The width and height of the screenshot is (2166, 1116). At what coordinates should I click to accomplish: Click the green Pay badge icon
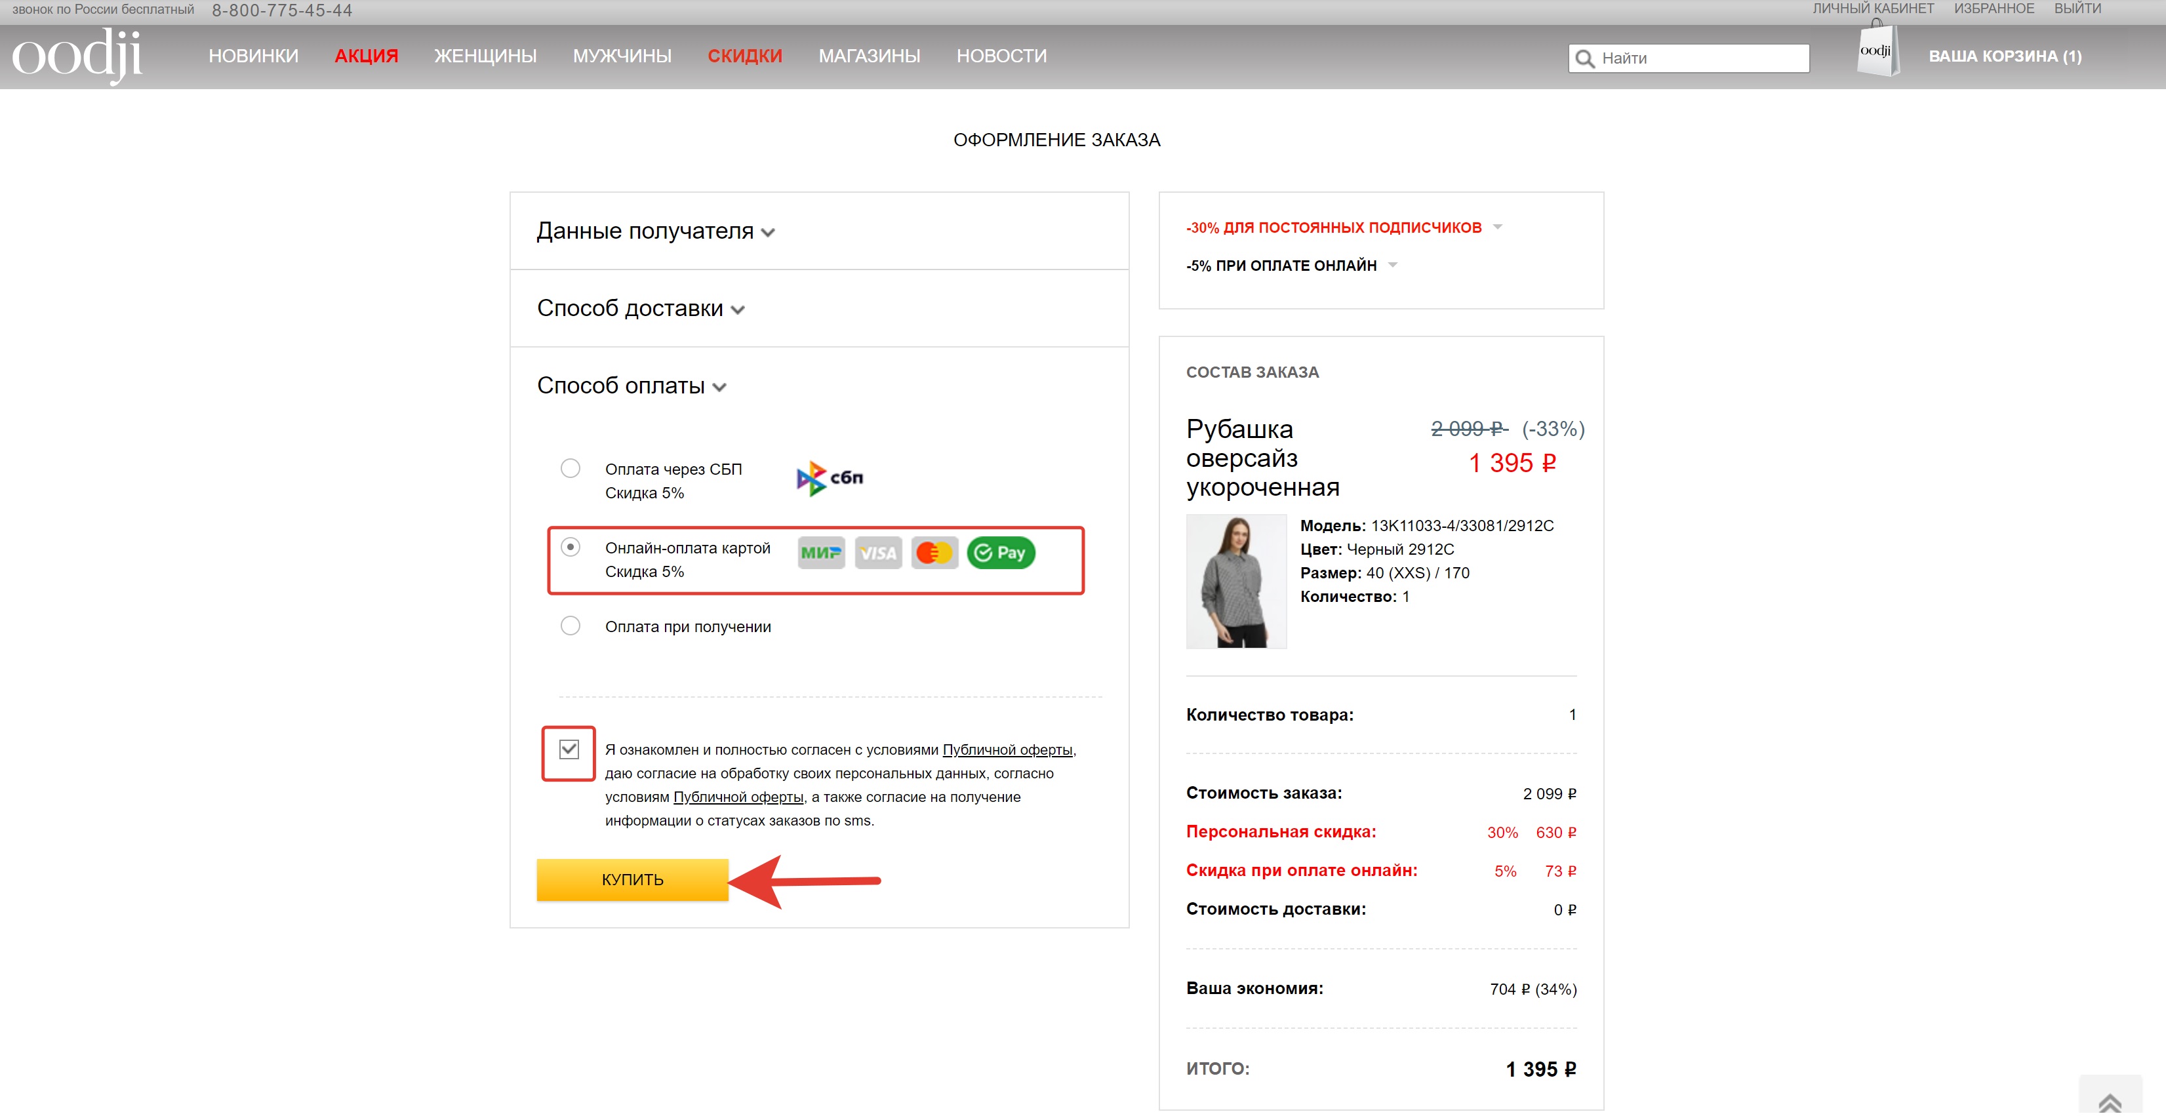pyautogui.click(x=1001, y=553)
